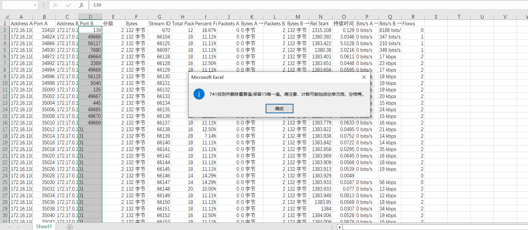Click the Cancel X icon in formula bar
Viewport: 528px width, 230px height.
[x=56, y=5]
